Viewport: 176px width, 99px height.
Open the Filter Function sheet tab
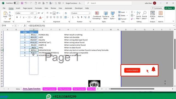point(64,89)
